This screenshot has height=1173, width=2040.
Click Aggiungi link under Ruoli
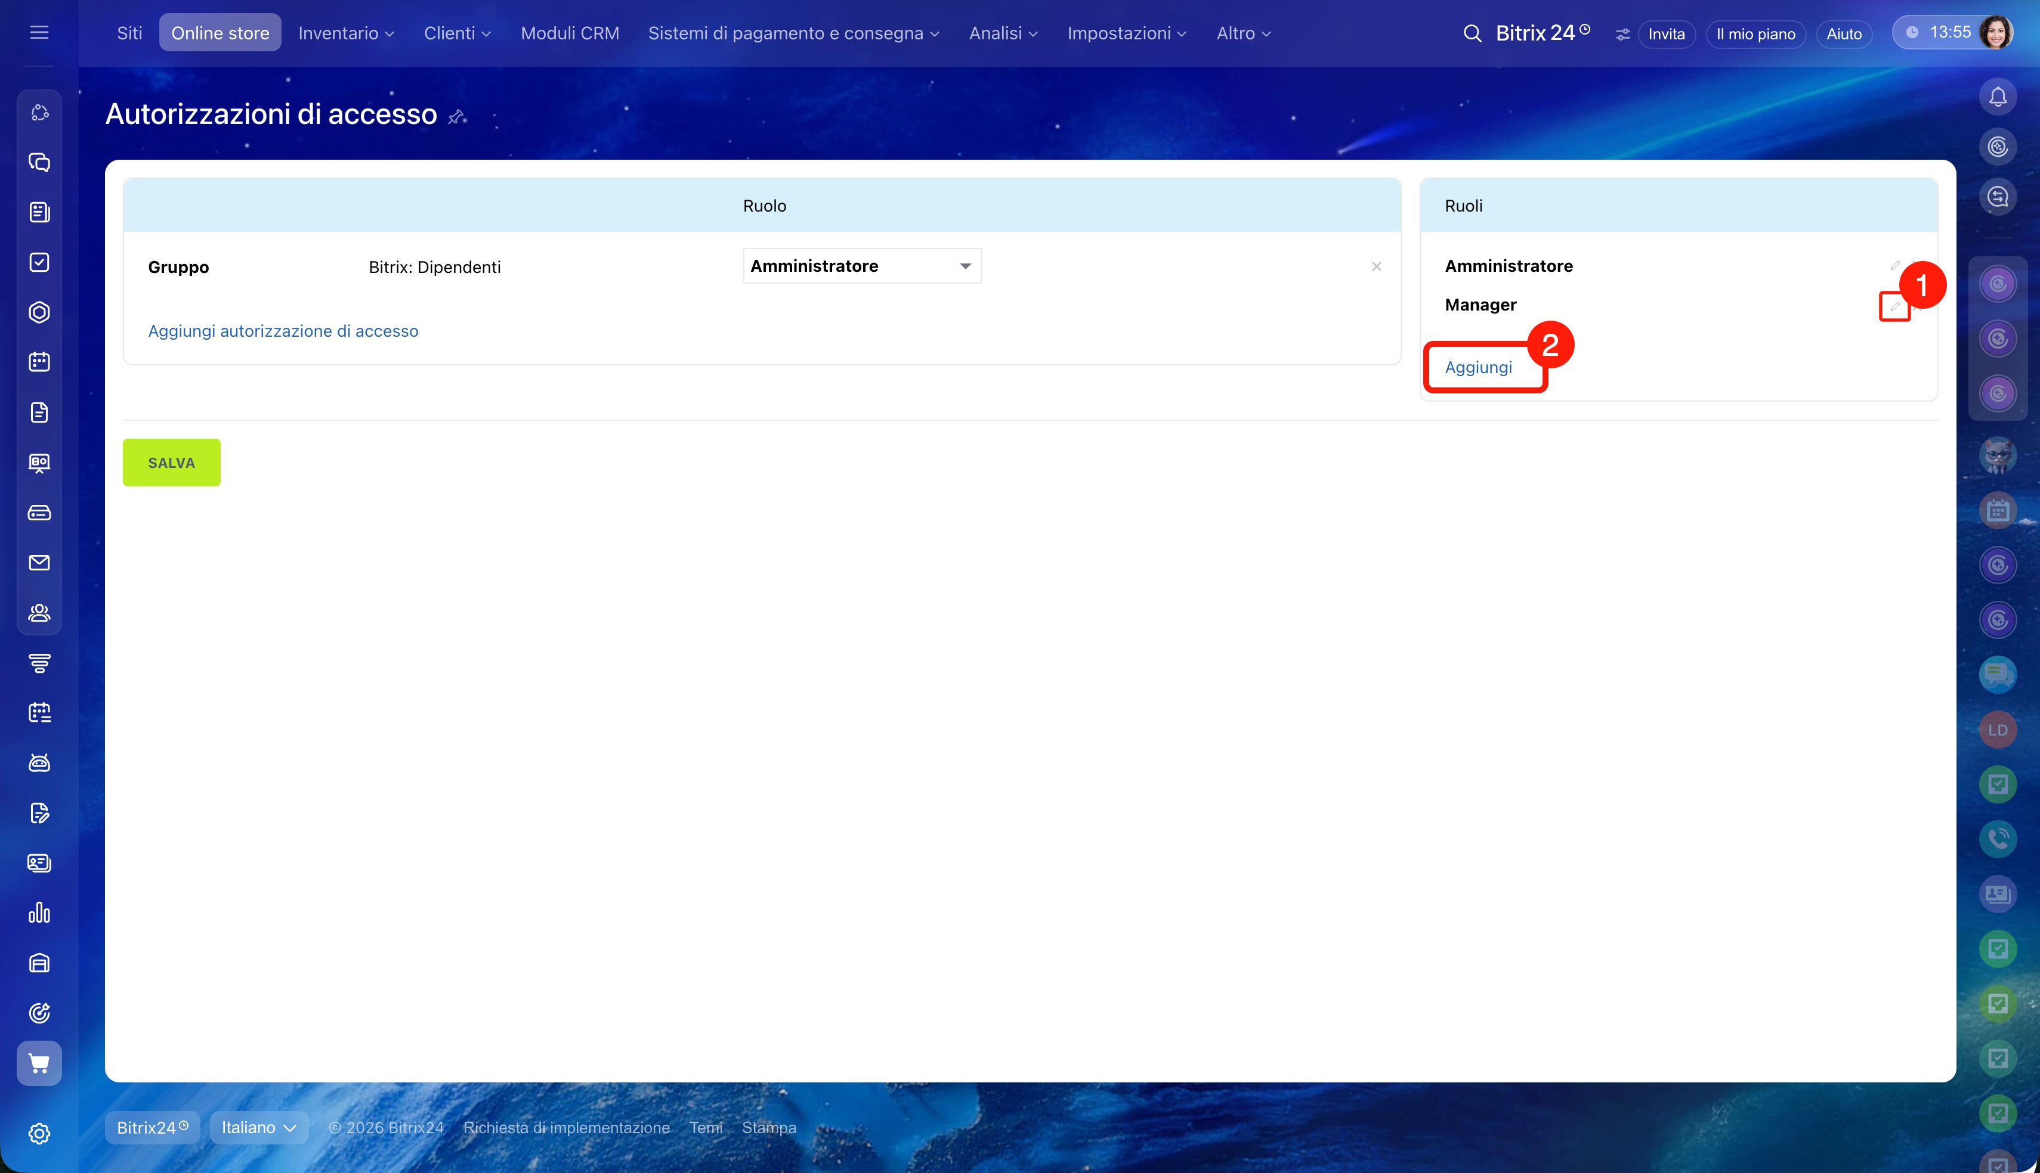pos(1478,367)
